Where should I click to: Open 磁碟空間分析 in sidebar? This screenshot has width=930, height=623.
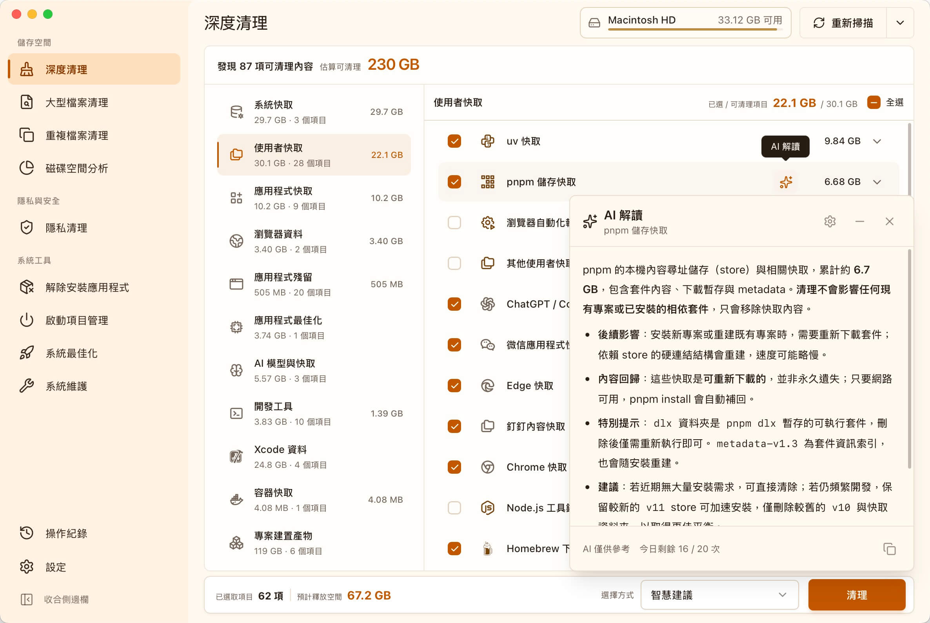point(94,168)
